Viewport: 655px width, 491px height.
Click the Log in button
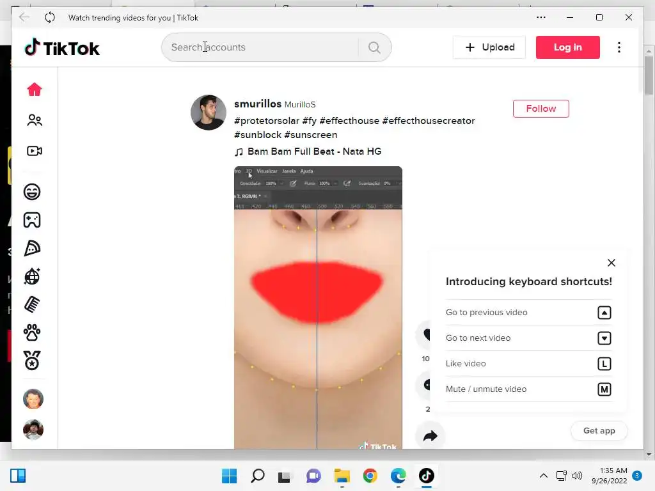click(568, 47)
